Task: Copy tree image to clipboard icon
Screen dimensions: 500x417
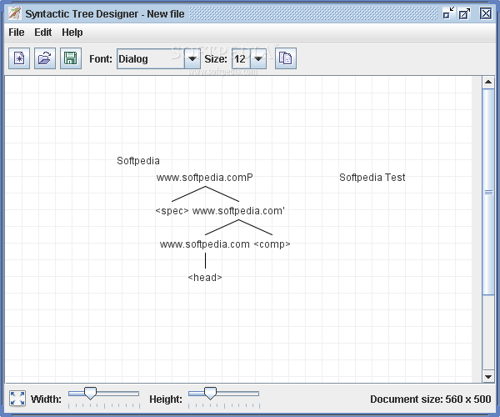Action: (286, 58)
